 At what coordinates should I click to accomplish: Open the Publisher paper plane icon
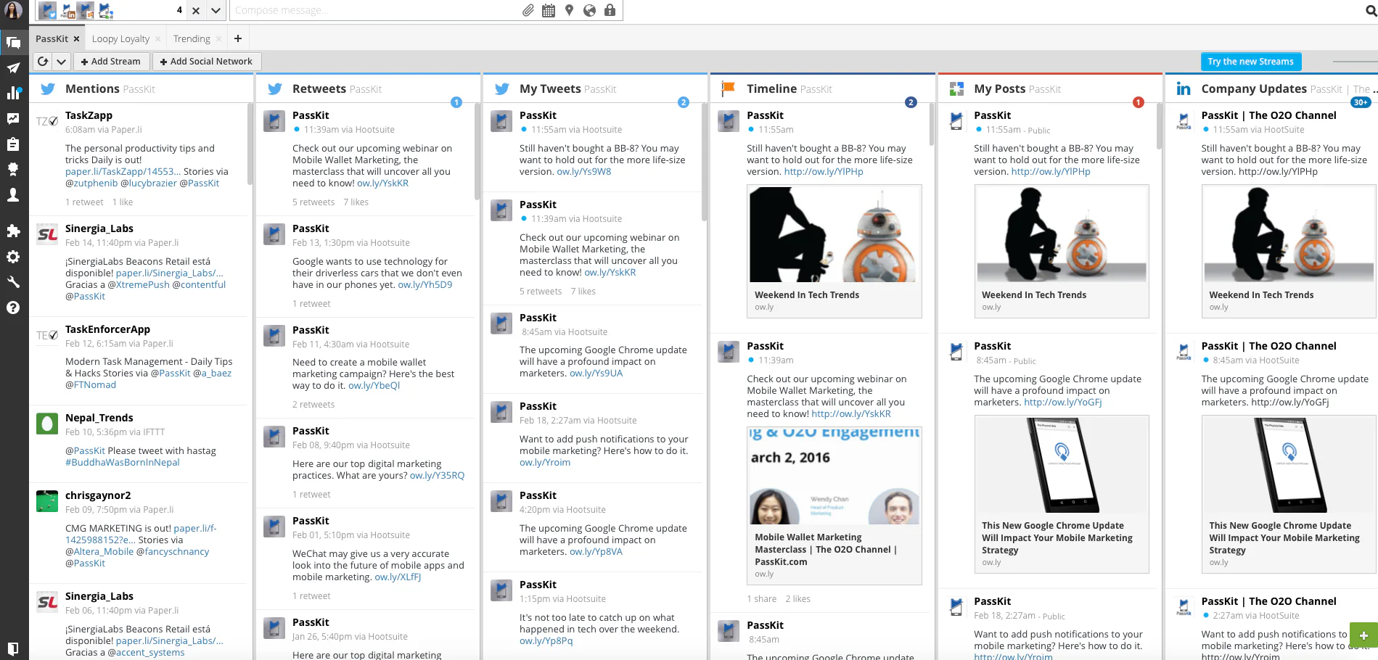tap(13, 68)
